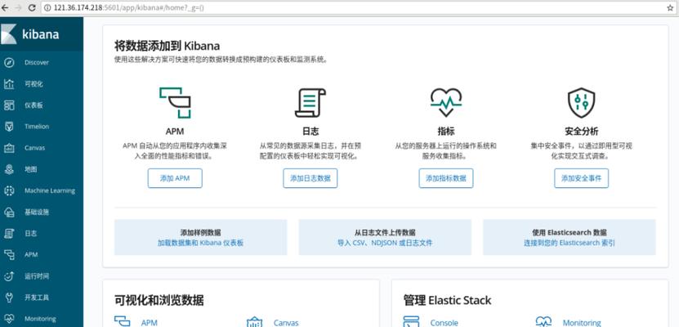Click the 日志 scroll document illustration
679x327 pixels.
coord(310,103)
